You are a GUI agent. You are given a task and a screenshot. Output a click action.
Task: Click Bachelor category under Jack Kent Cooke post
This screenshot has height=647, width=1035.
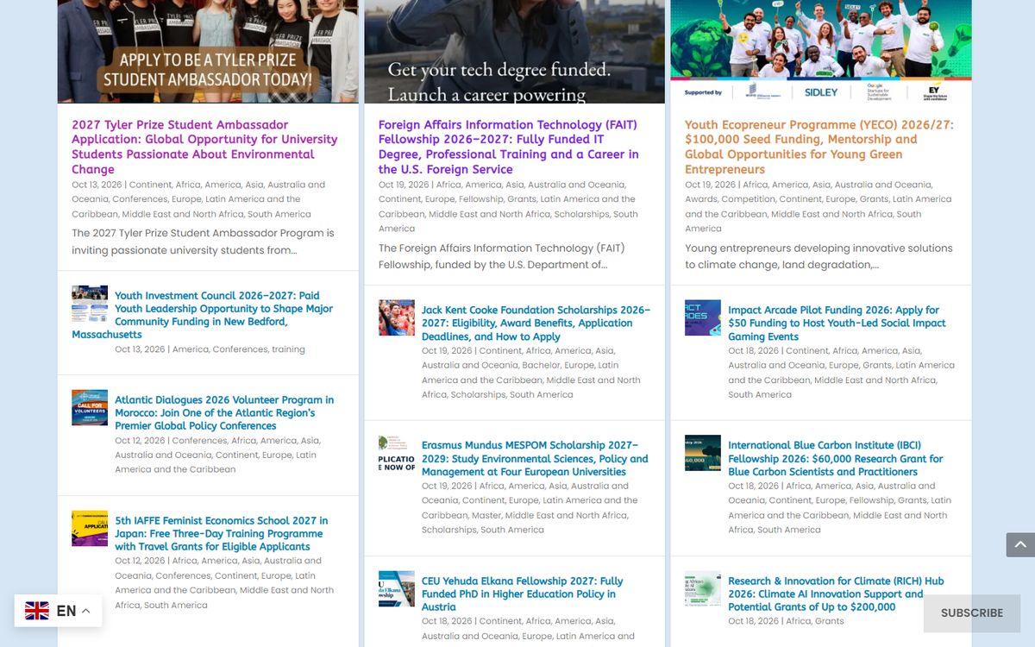click(x=541, y=365)
